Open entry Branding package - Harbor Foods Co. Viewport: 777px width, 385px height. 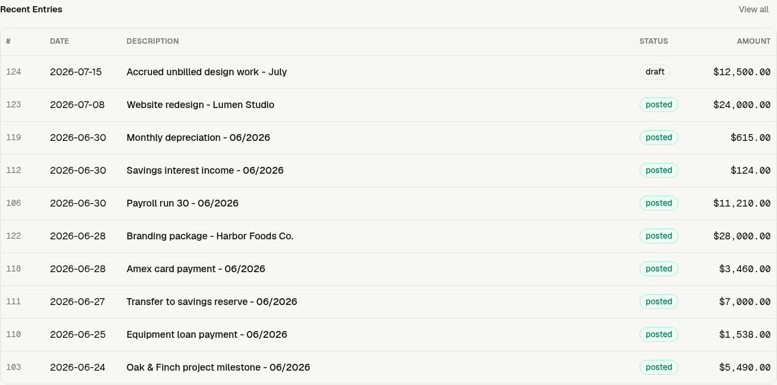(x=210, y=236)
